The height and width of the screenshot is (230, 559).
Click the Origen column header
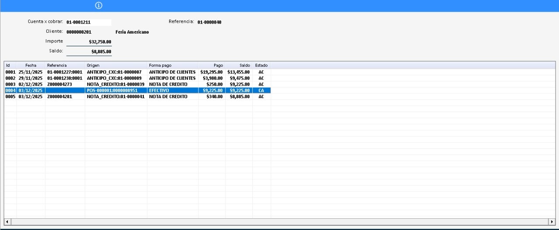116,65
